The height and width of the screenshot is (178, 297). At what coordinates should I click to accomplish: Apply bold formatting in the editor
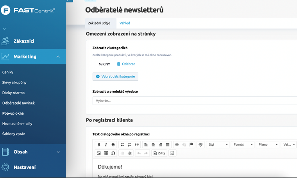click(x=99, y=145)
